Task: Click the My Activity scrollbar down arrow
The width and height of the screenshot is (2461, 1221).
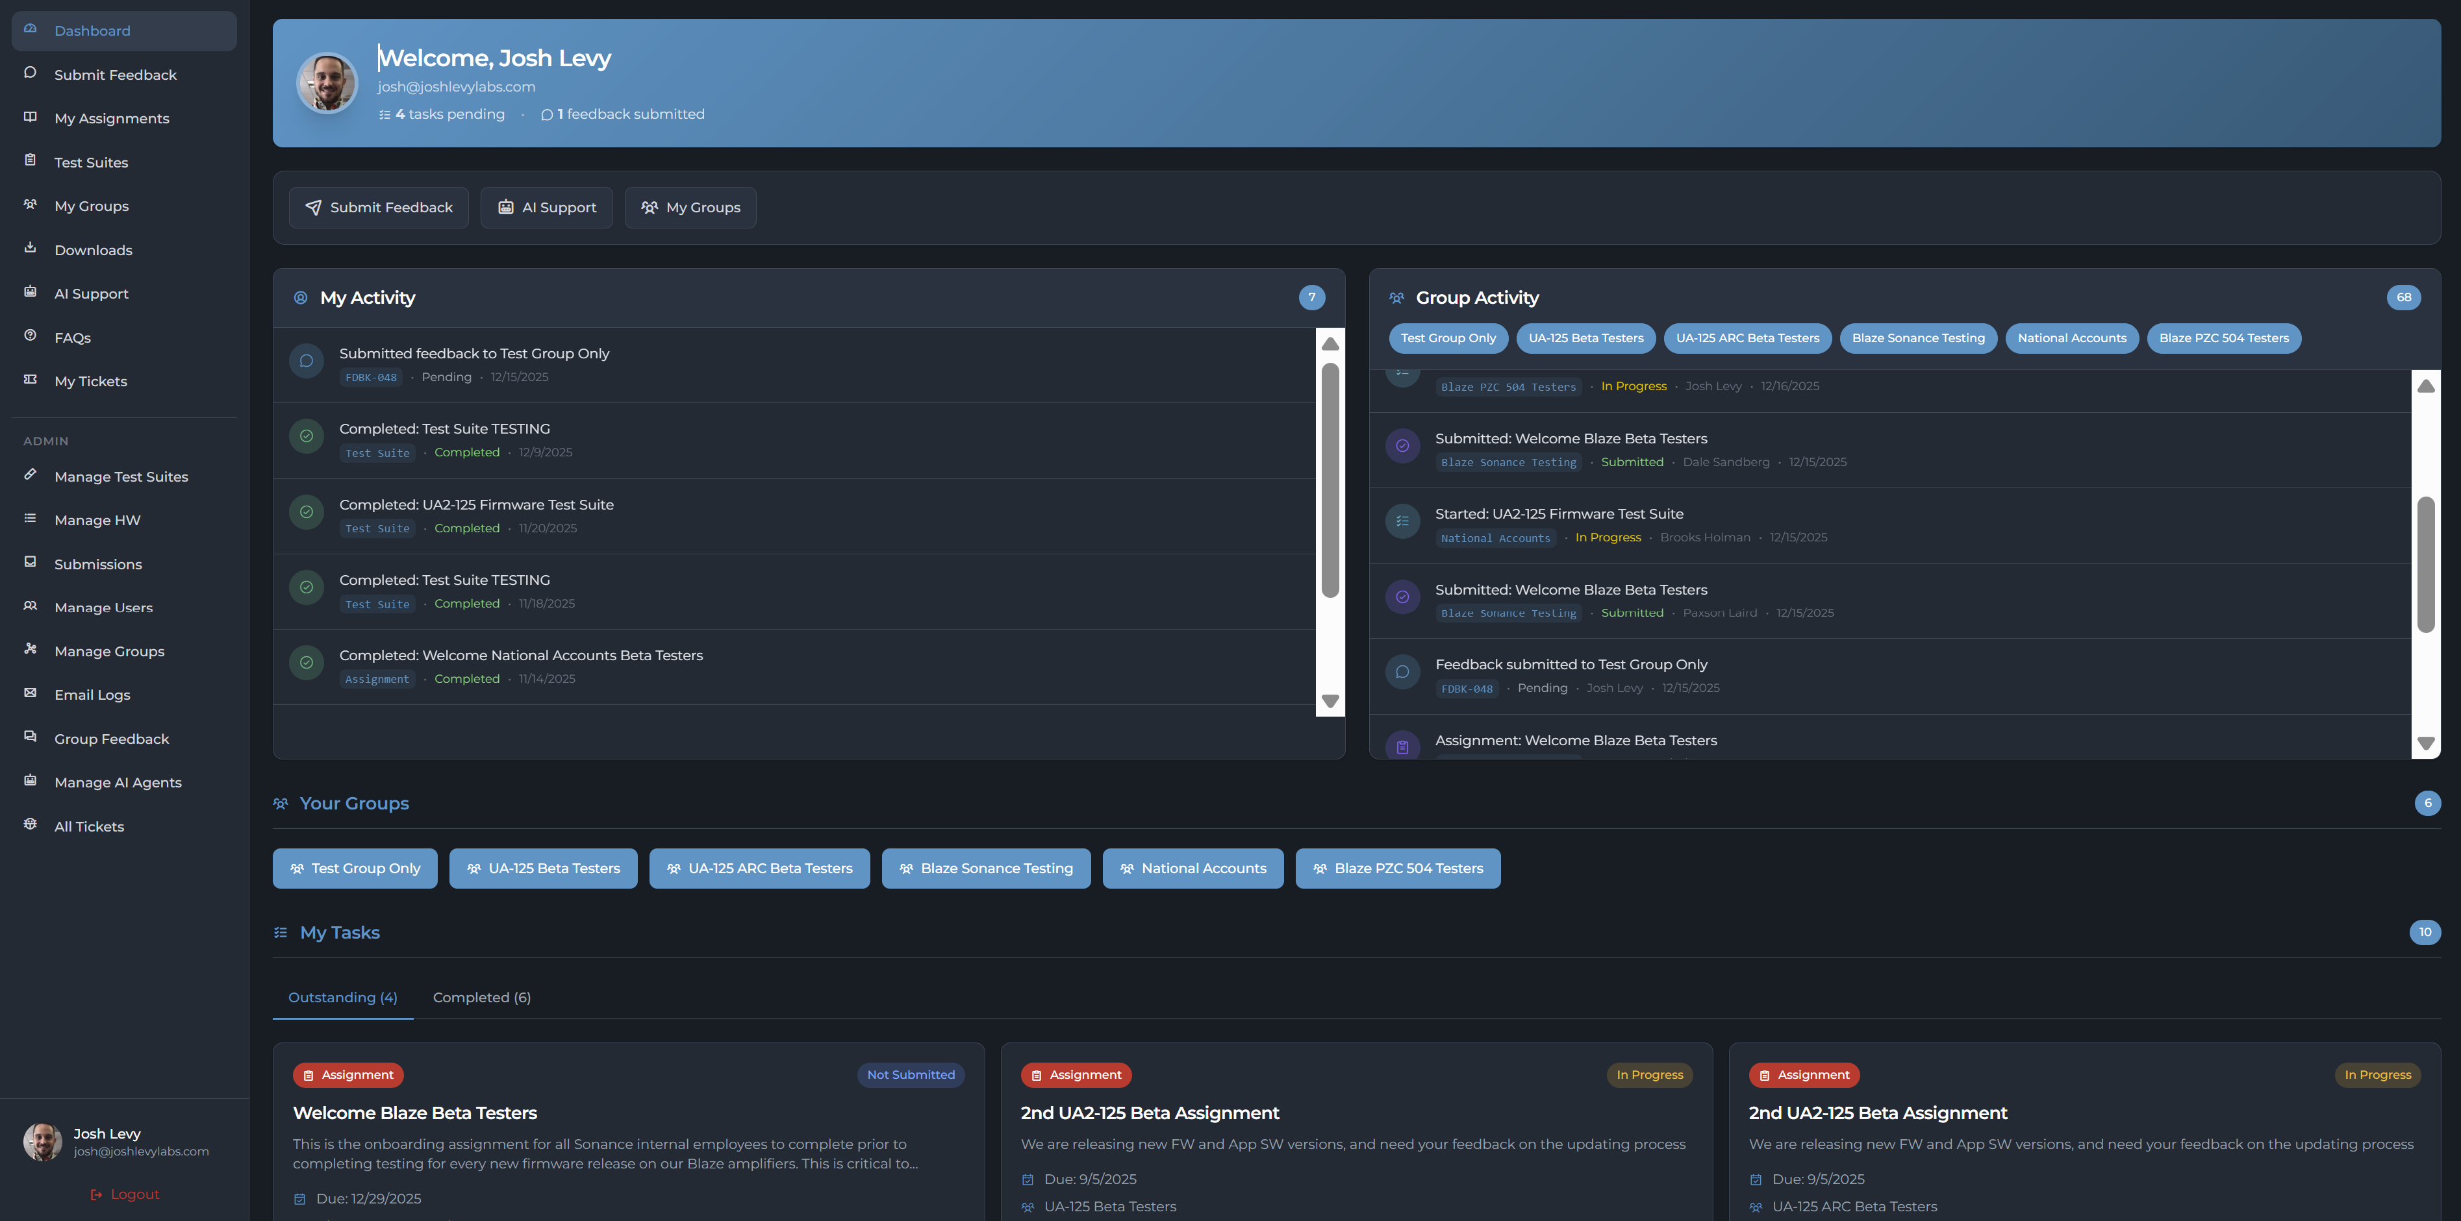Action: tap(1330, 700)
